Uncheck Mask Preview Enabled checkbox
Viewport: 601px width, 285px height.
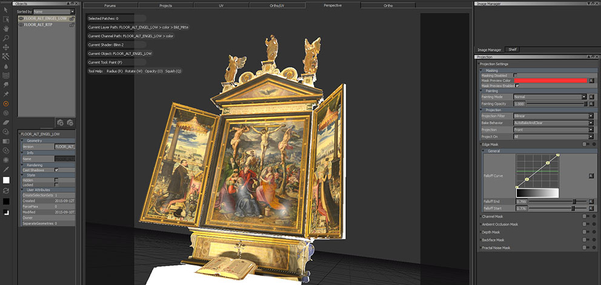pyautogui.click(x=517, y=85)
